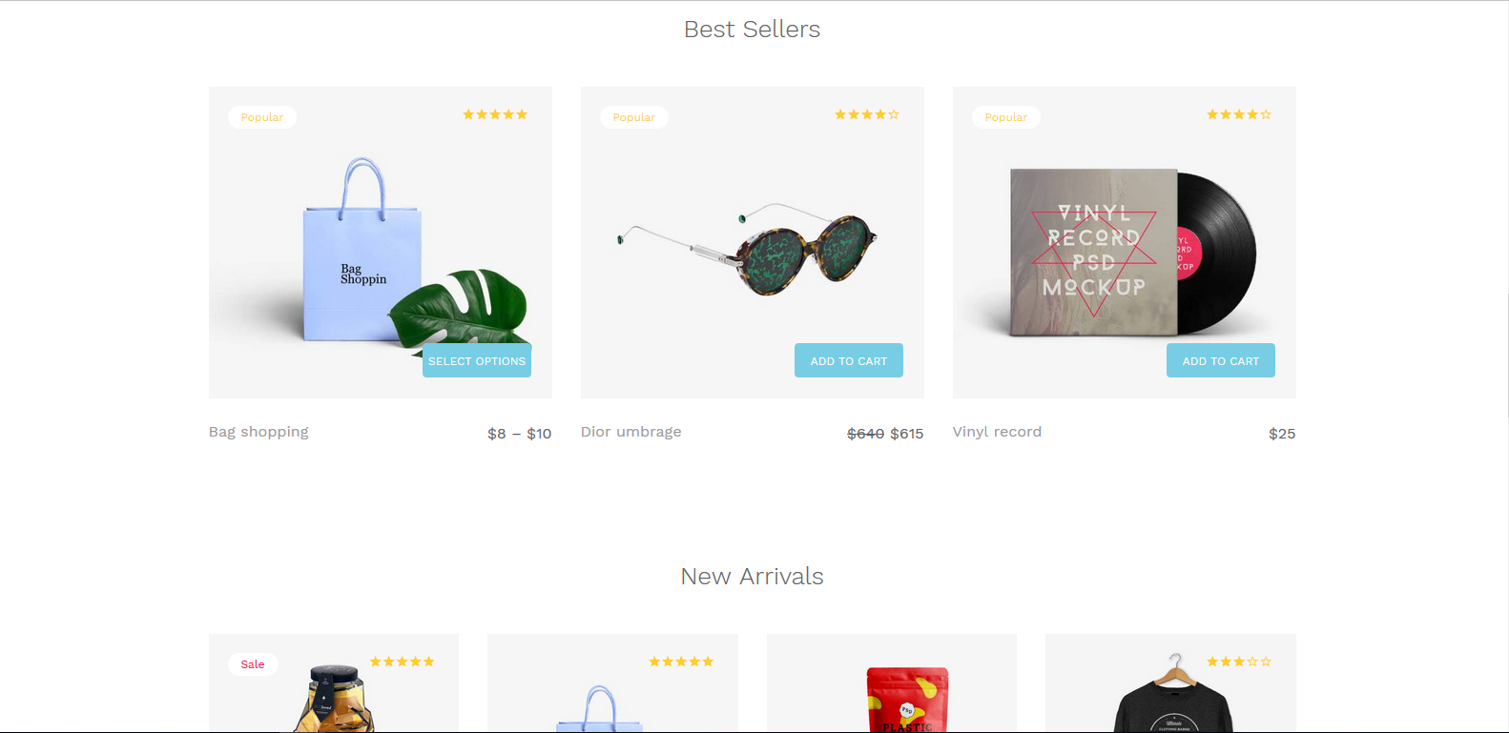The height and width of the screenshot is (733, 1509).
Task: Click the black sweatshirt's three-star rating
Action: point(1239,662)
